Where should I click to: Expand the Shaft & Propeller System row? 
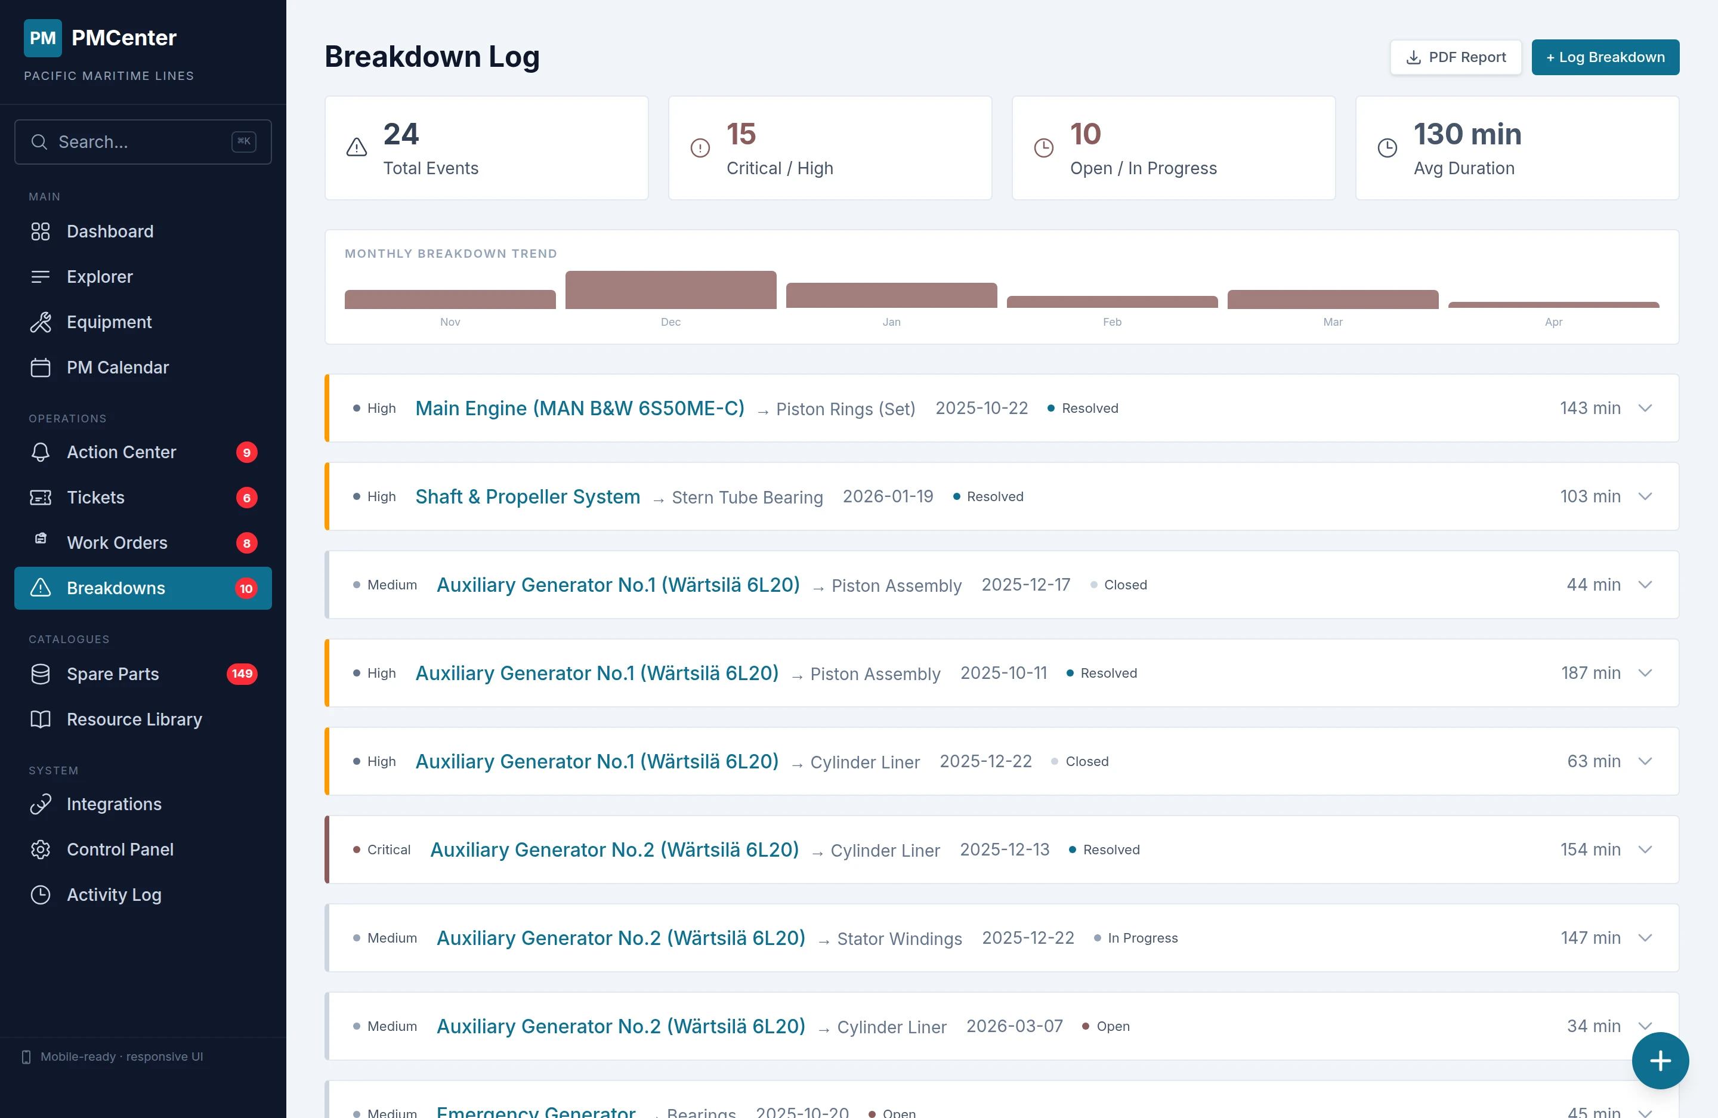pos(1645,496)
